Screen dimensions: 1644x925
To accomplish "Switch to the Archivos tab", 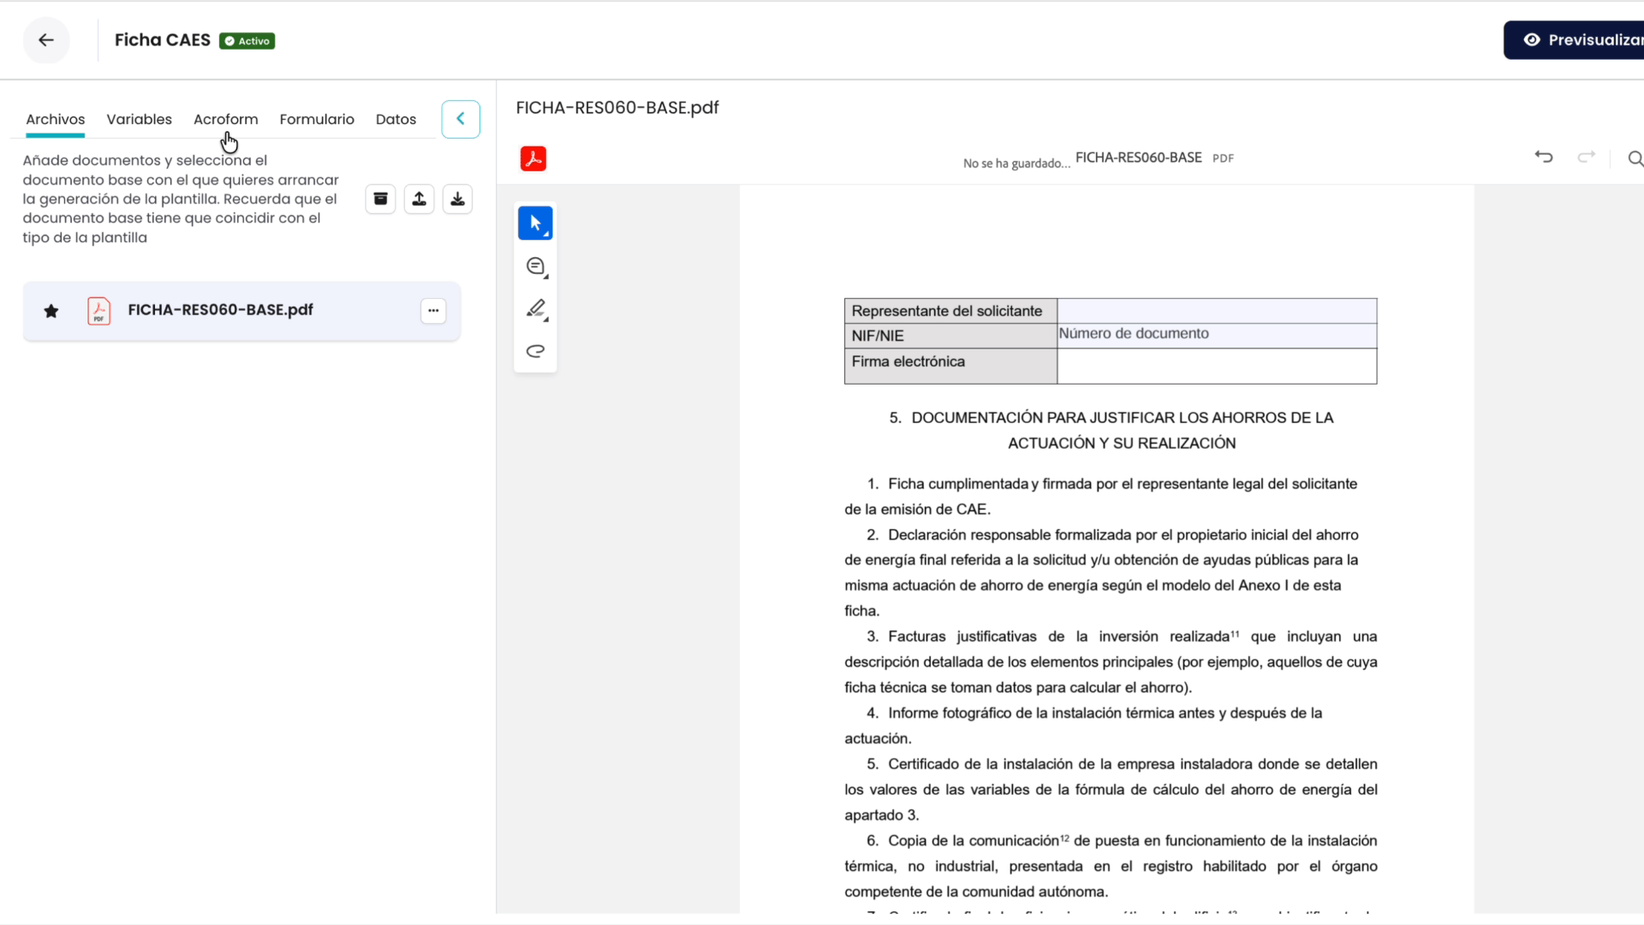I will pos(55,119).
